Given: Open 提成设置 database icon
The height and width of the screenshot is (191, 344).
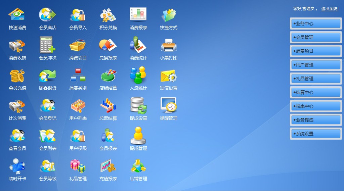Looking at the screenshot, I should [x=138, y=106].
